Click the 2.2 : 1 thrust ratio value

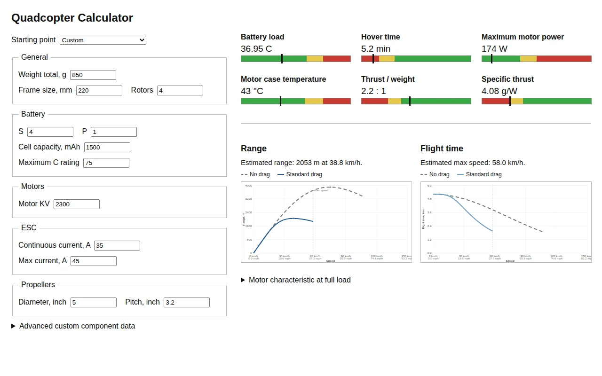tap(373, 91)
